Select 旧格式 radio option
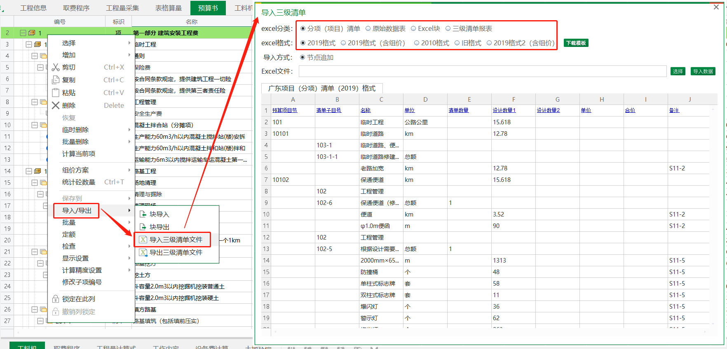Screen dimensions: 727x349 pos(457,43)
